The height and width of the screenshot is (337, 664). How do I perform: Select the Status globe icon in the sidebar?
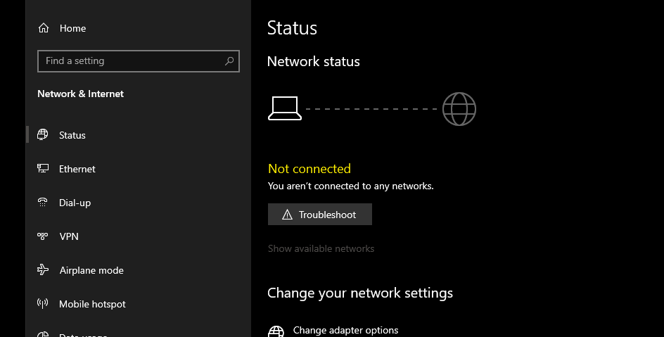tap(42, 134)
